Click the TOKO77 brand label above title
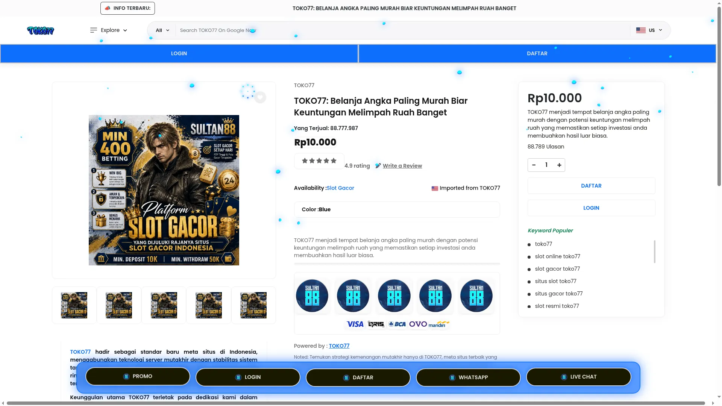722x406 pixels. point(304,85)
